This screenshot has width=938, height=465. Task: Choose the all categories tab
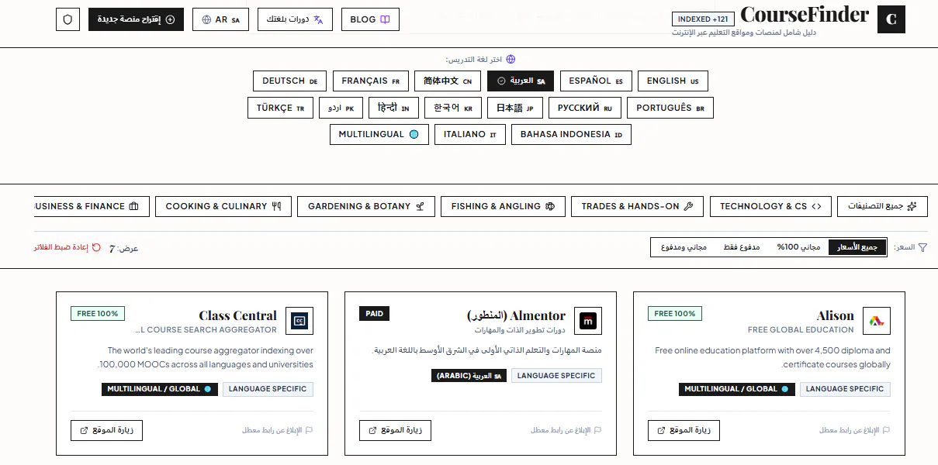[x=882, y=206]
